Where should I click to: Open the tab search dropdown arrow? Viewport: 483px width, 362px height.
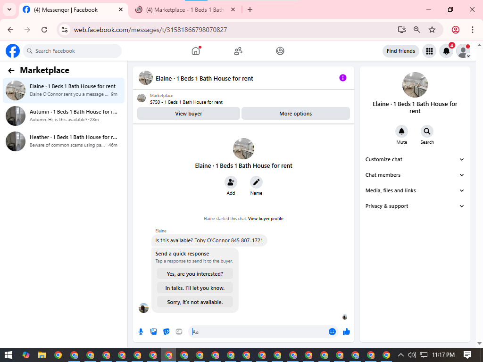pyautogui.click(x=9, y=9)
